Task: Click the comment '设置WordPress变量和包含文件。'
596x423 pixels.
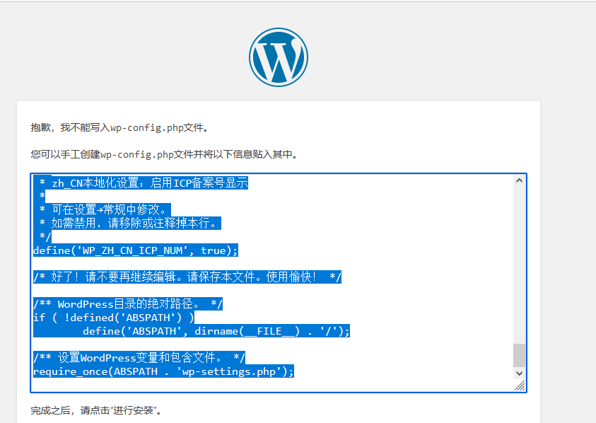Action: pyautogui.click(x=140, y=358)
